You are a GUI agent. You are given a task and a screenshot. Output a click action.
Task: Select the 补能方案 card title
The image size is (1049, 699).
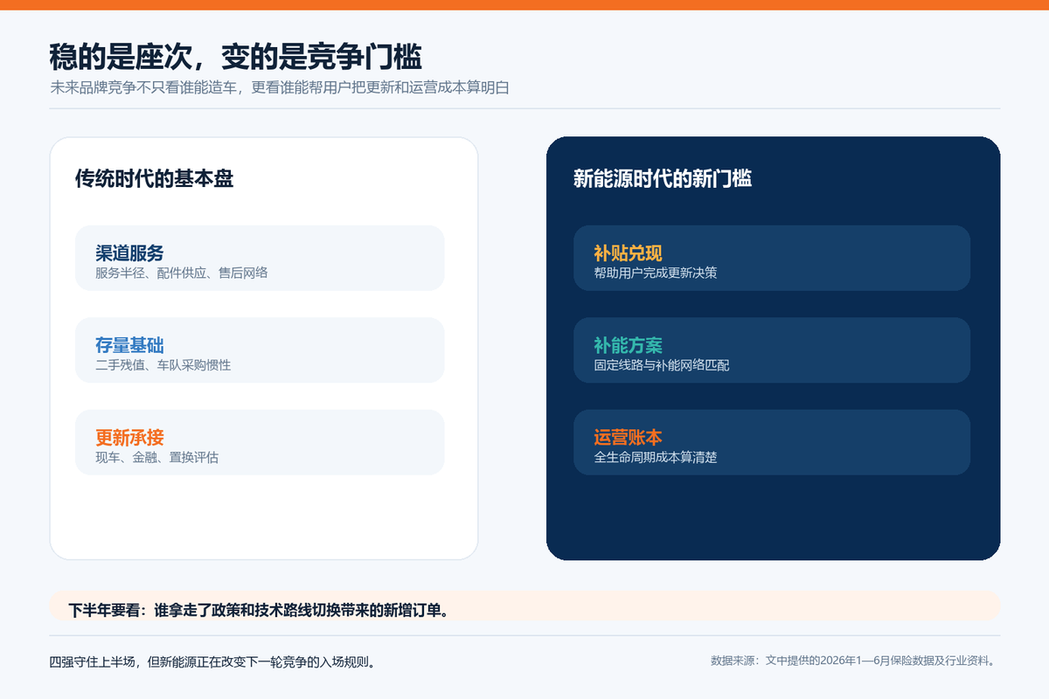[628, 346]
